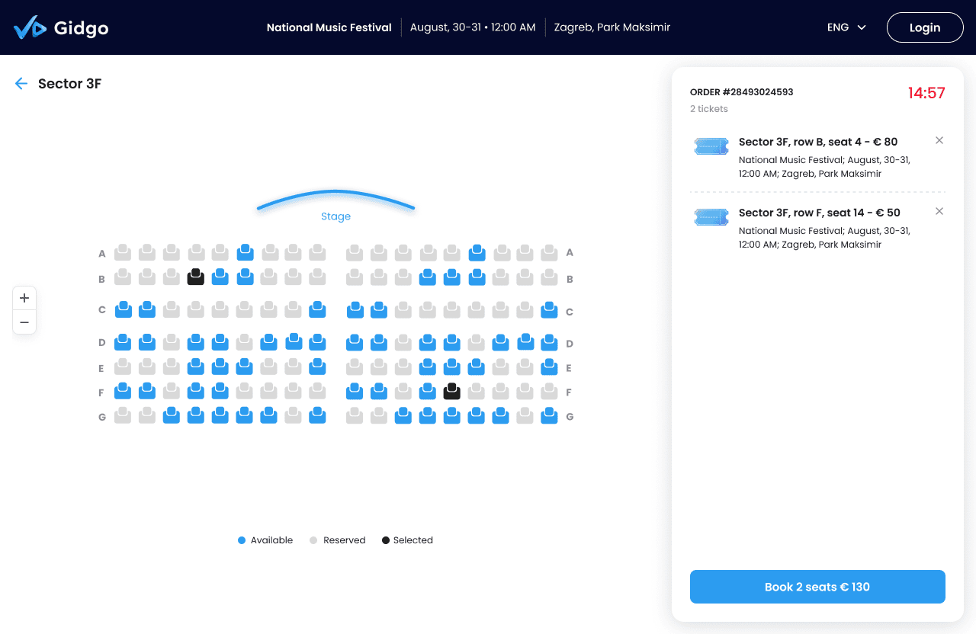Expand the language chevron next to ENG
The height and width of the screenshot is (634, 976).
862,27
